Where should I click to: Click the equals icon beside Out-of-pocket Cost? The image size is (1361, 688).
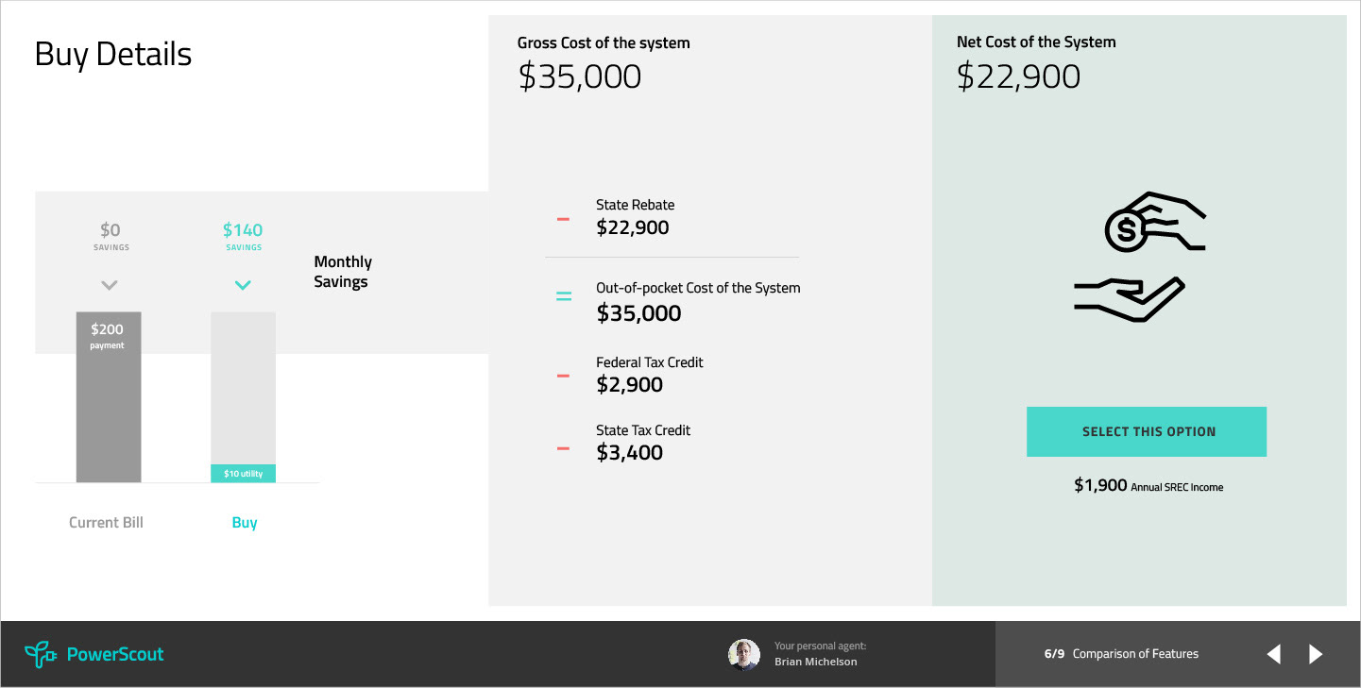pyautogui.click(x=564, y=296)
